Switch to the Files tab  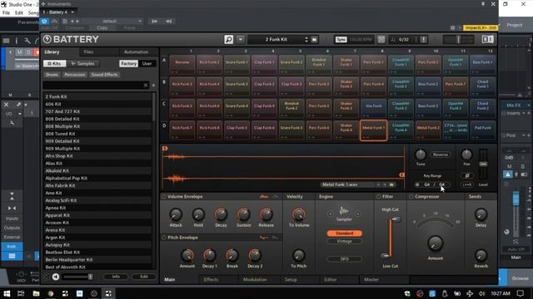coord(88,51)
